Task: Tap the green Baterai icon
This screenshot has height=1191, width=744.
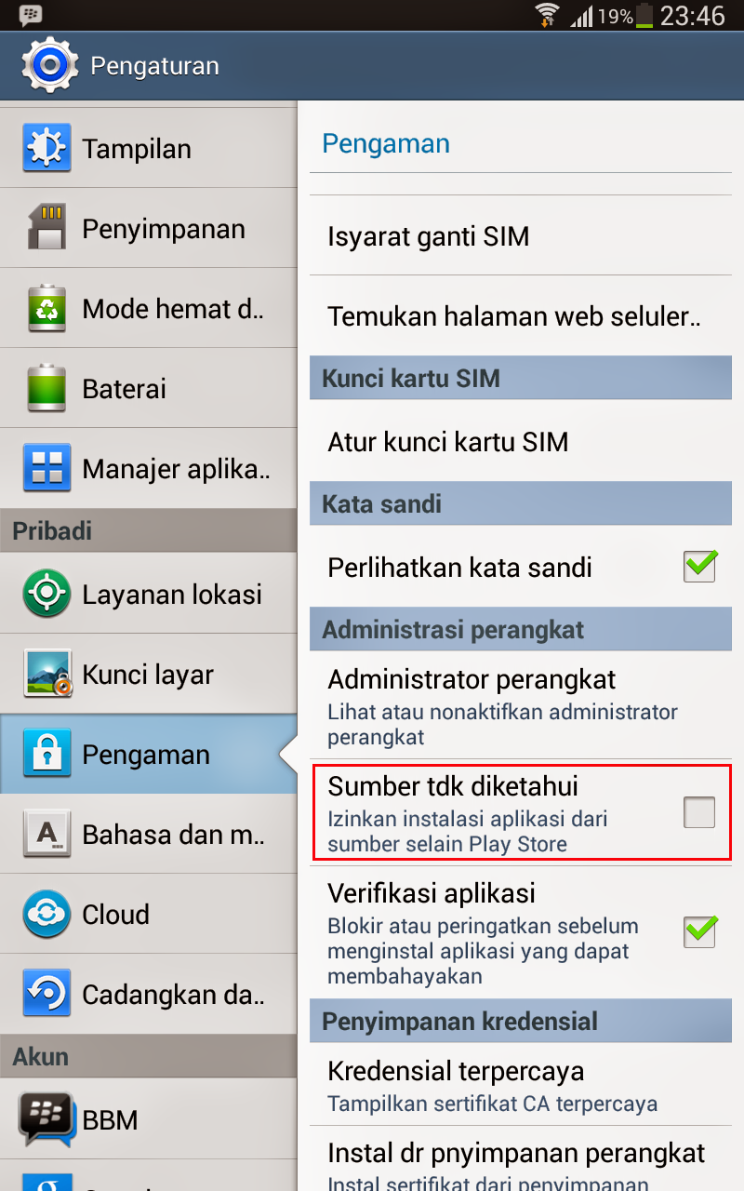Action: pyautogui.click(x=46, y=389)
